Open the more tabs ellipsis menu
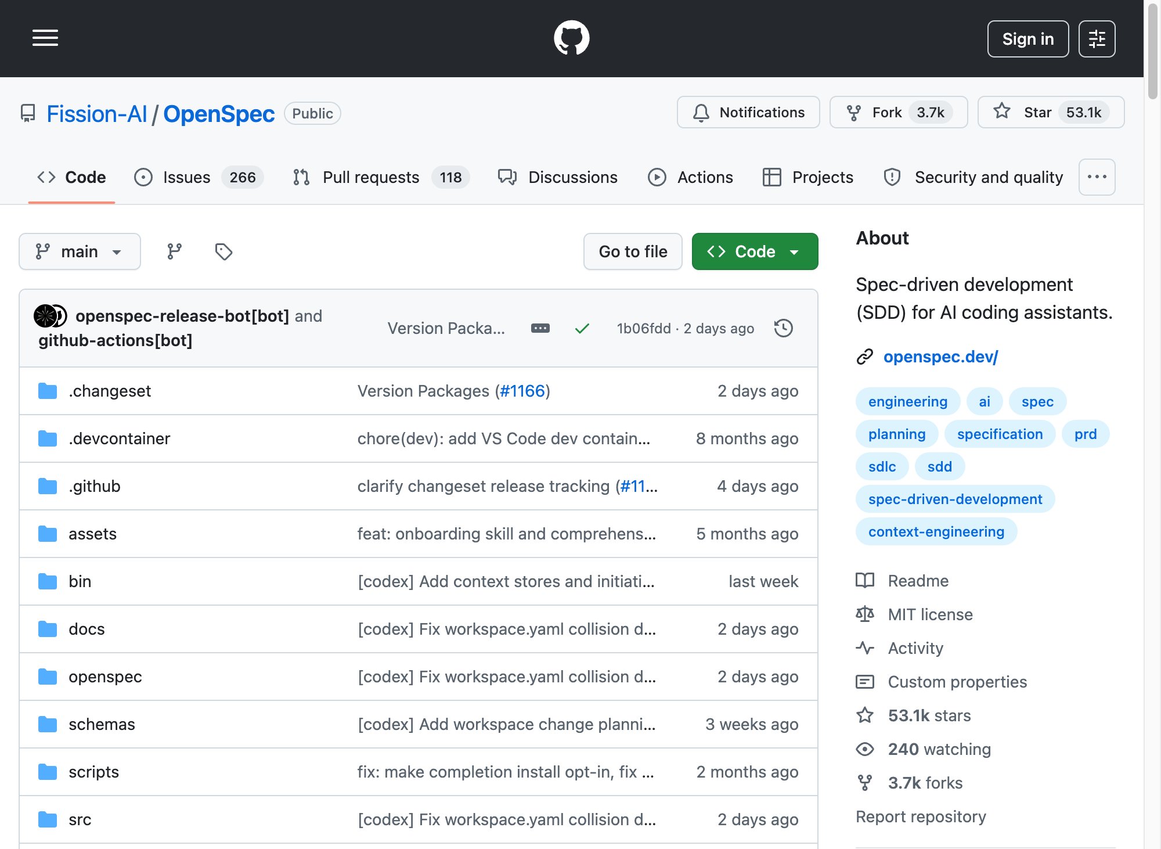The height and width of the screenshot is (849, 1161). (x=1097, y=177)
